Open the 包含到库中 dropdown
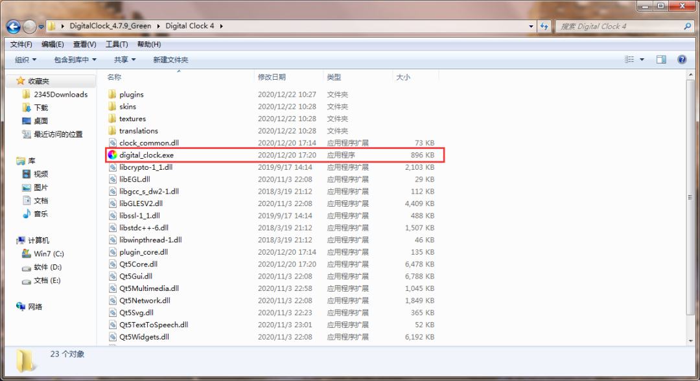The image size is (700, 381). tap(75, 60)
